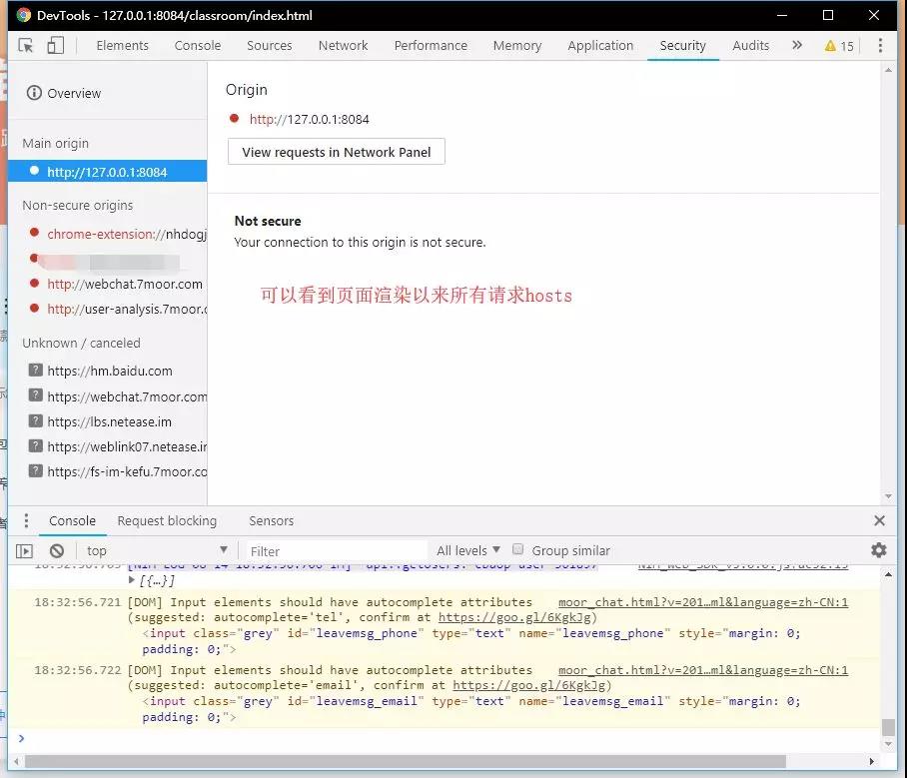Enable the Group similar checkbox

click(x=517, y=549)
